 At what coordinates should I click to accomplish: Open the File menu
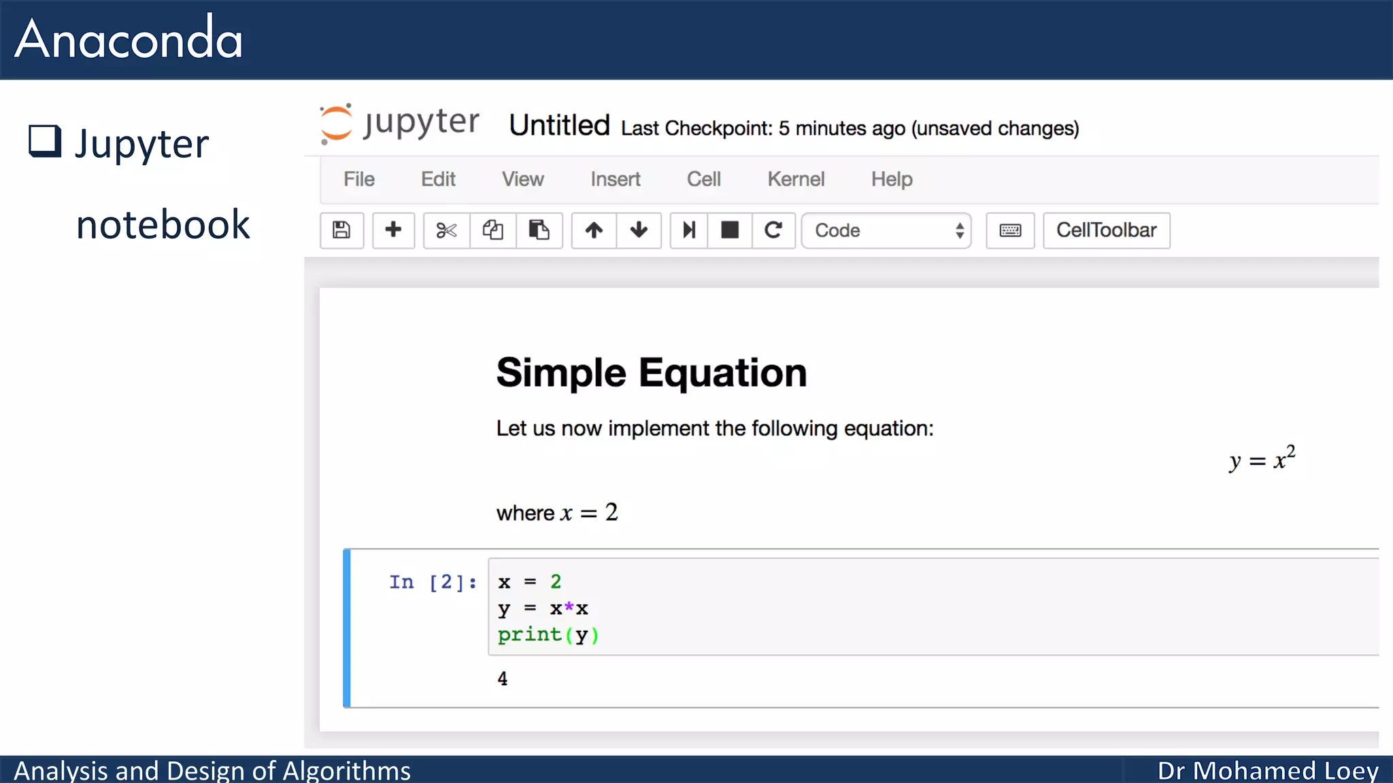tap(358, 179)
